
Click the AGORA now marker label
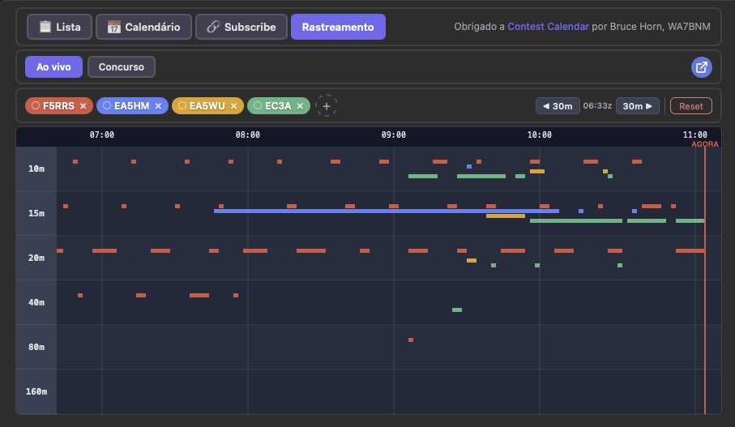pos(704,144)
